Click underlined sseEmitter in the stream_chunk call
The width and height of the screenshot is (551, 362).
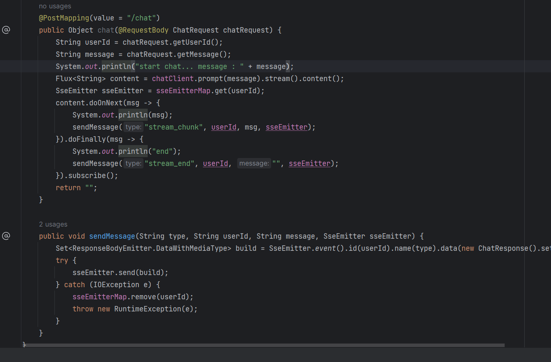287,127
